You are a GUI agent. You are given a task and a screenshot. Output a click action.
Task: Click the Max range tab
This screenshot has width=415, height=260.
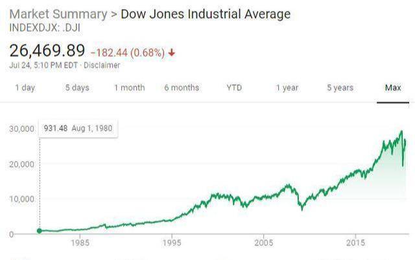point(393,88)
